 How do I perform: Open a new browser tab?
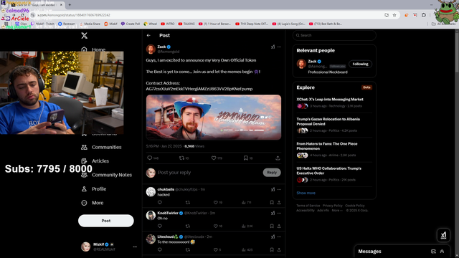[x=70, y=5]
